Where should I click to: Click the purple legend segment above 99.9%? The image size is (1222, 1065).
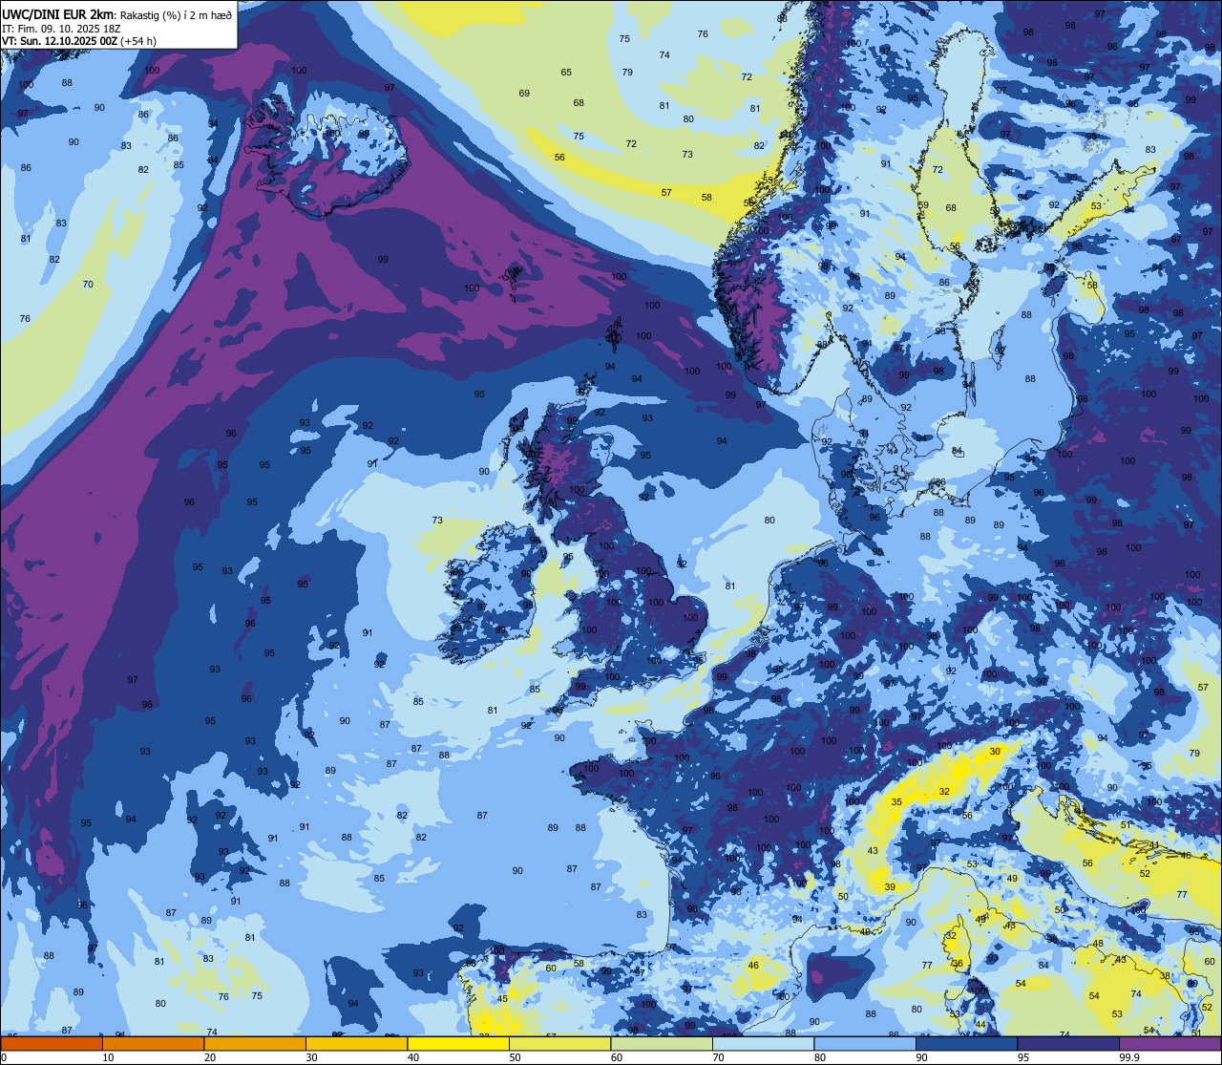coord(1171,1044)
